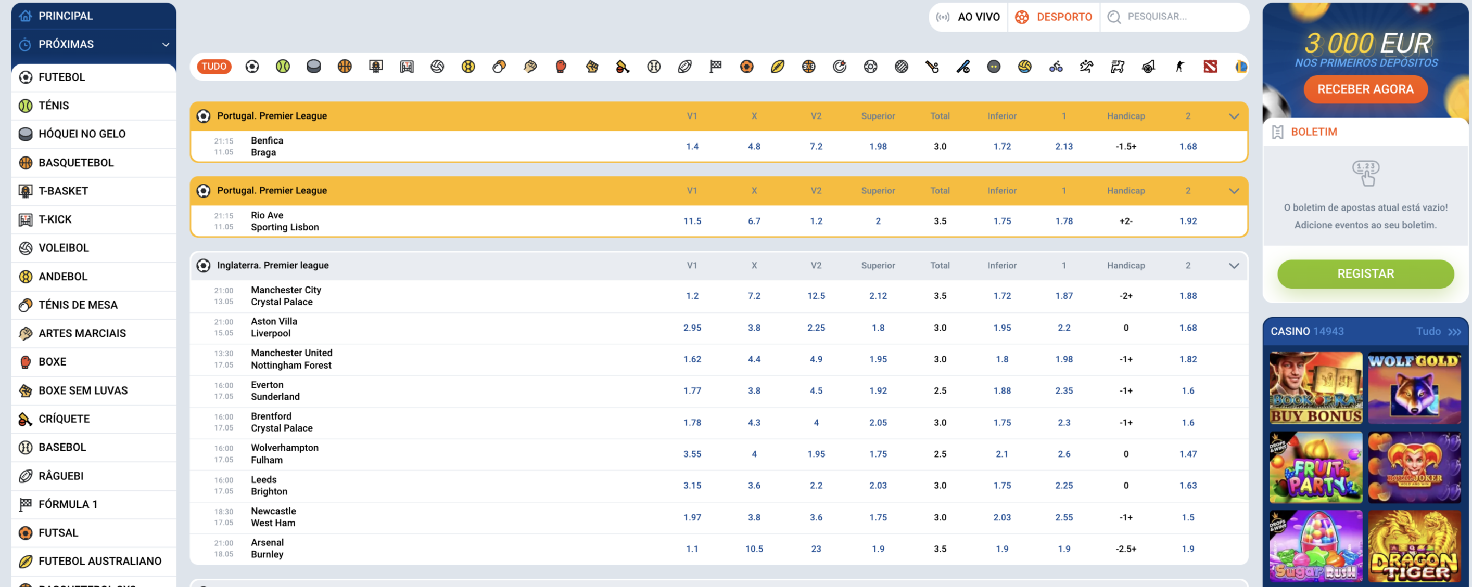Filter by Counter-Strike shooter icon in top bar
This screenshot has width=1472, height=587.
[x=1179, y=66]
